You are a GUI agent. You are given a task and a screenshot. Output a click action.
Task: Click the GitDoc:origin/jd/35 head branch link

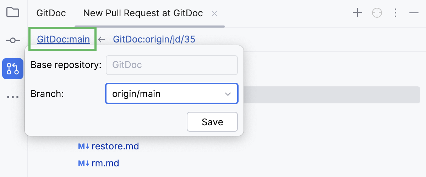(154, 39)
